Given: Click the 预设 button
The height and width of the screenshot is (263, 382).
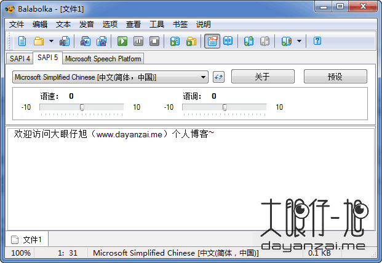Looking at the screenshot, I should click(x=335, y=77).
